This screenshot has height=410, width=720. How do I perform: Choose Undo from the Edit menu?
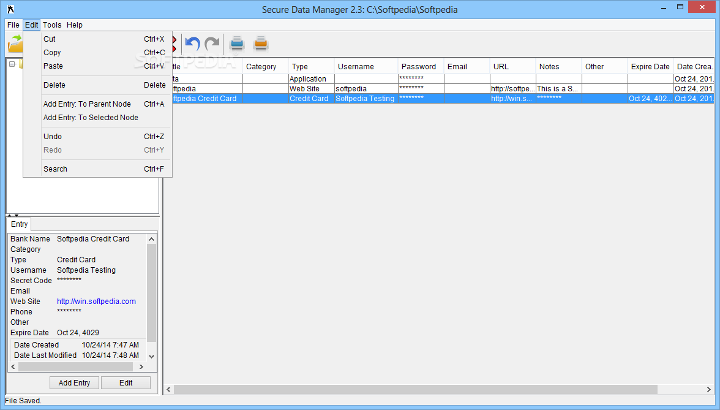point(98,137)
